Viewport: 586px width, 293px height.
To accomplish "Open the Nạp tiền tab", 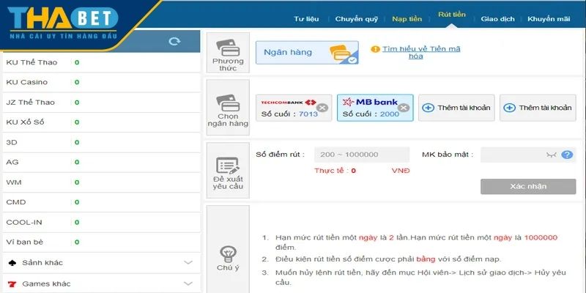I will (x=407, y=19).
